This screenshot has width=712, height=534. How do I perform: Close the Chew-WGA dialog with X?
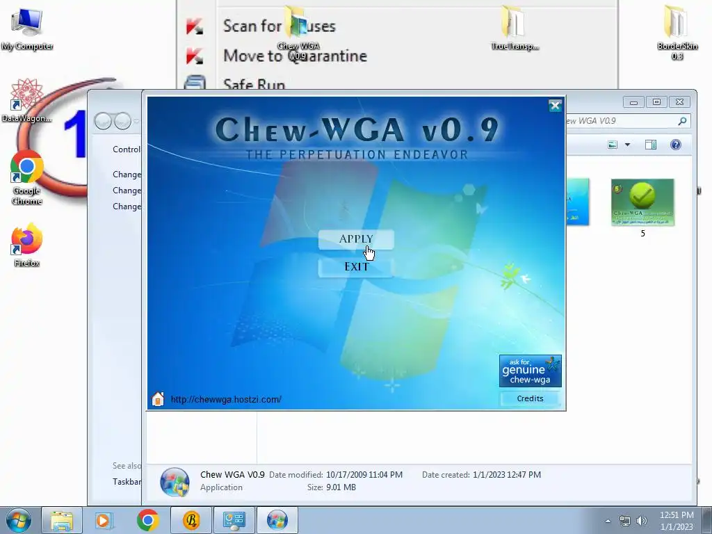coord(555,106)
